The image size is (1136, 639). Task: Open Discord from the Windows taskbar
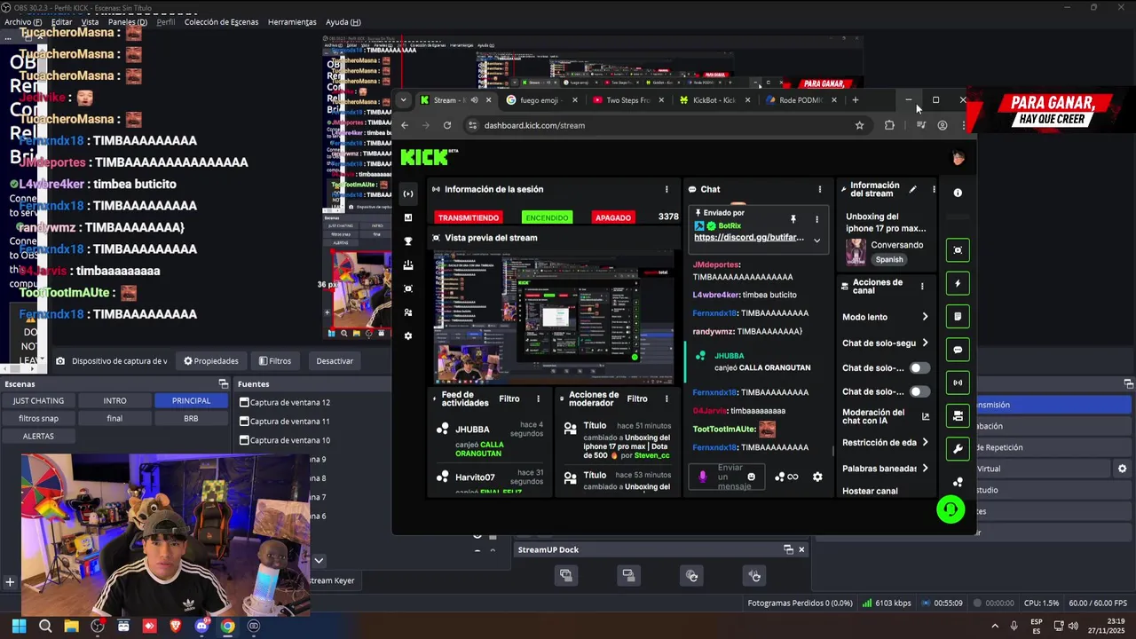(201, 626)
